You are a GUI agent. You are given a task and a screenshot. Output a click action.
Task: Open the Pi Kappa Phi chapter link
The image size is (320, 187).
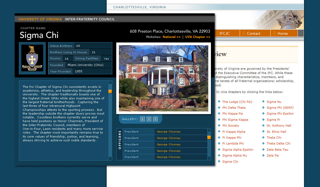point(232,138)
